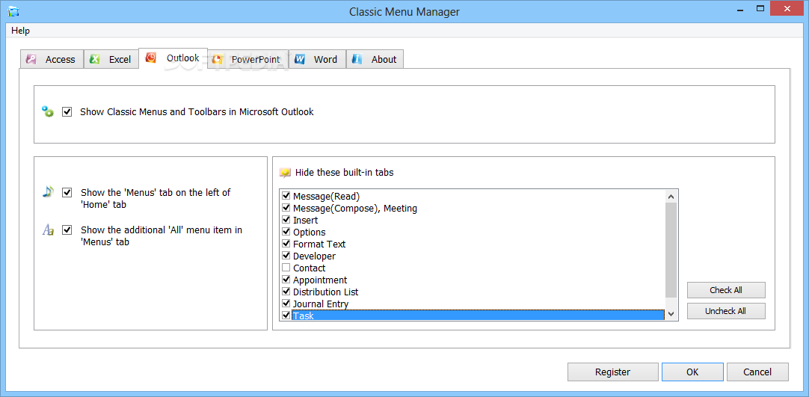The height and width of the screenshot is (397, 809).
Task: Toggle Show the additional 'All' menu item
Action: (67, 230)
